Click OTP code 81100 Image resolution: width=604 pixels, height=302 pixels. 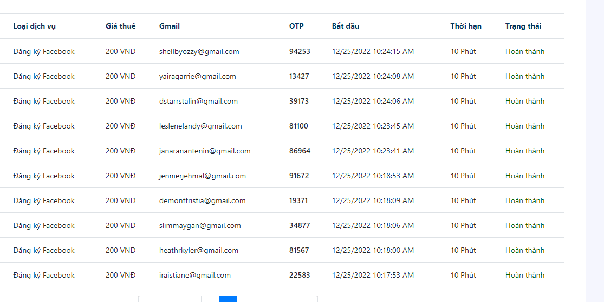pyautogui.click(x=298, y=126)
